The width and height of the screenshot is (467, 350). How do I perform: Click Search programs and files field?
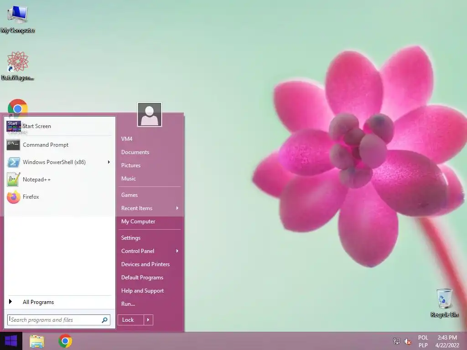coord(59,320)
